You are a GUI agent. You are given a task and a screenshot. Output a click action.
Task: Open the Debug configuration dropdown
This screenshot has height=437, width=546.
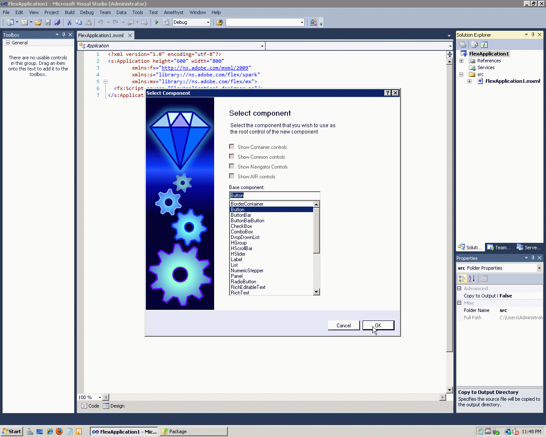click(208, 22)
